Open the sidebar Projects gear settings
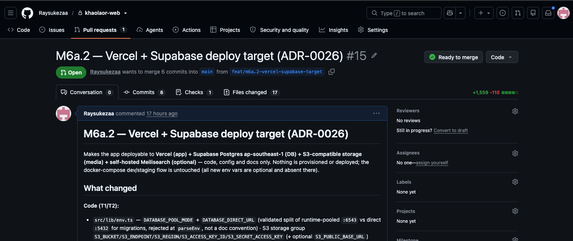Screen dimensions: 573x241 515,211
